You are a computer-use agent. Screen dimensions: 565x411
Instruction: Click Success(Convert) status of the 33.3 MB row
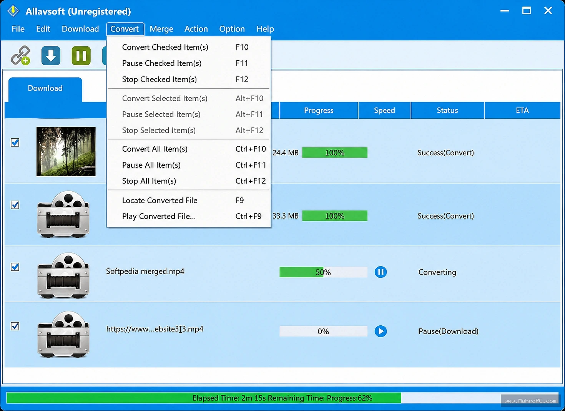click(446, 216)
